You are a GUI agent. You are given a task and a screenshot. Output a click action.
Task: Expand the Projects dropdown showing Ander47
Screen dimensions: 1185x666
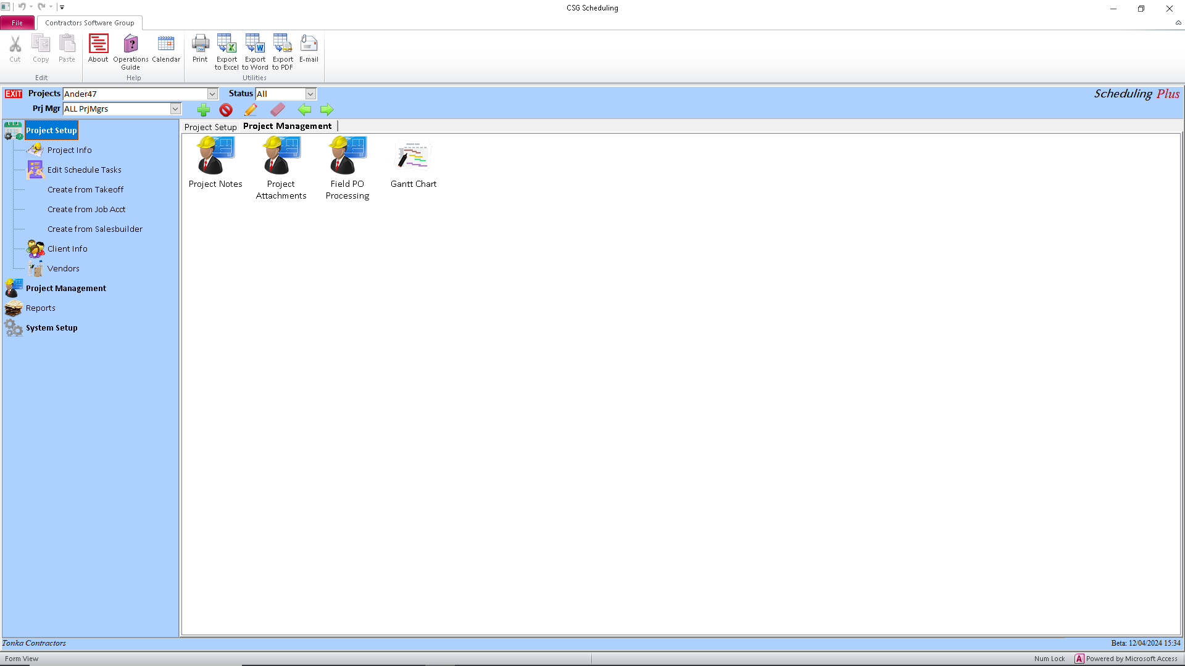point(212,94)
